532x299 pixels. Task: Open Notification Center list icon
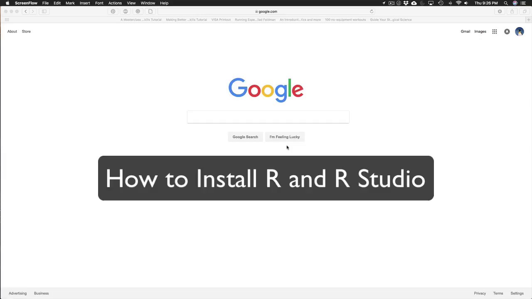523,3
